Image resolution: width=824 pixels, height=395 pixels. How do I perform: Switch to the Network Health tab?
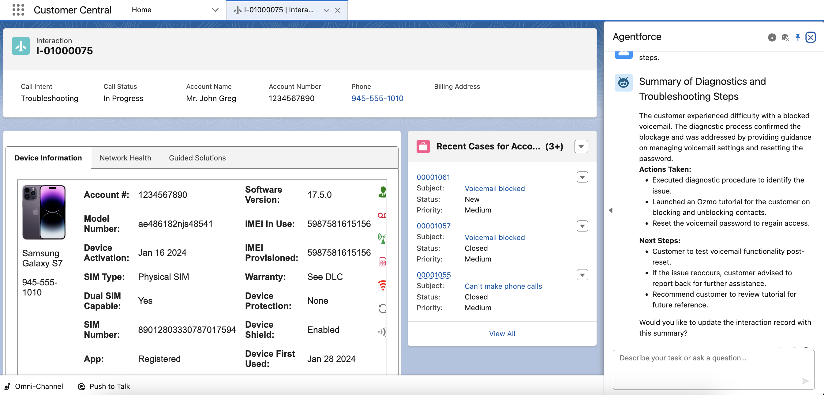click(125, 158)
